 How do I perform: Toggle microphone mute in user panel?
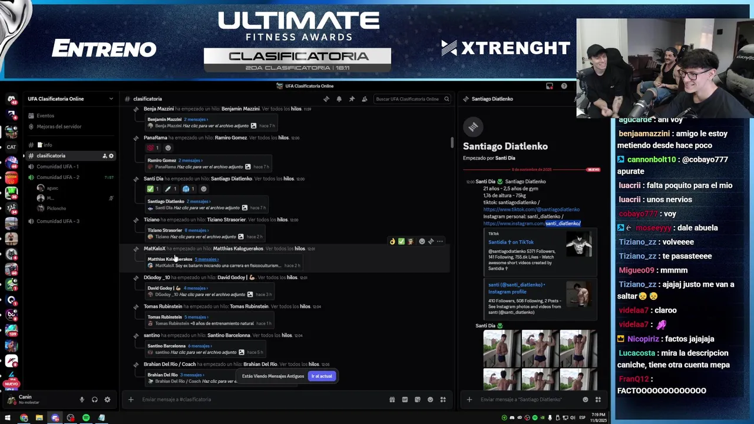point(82,400)
